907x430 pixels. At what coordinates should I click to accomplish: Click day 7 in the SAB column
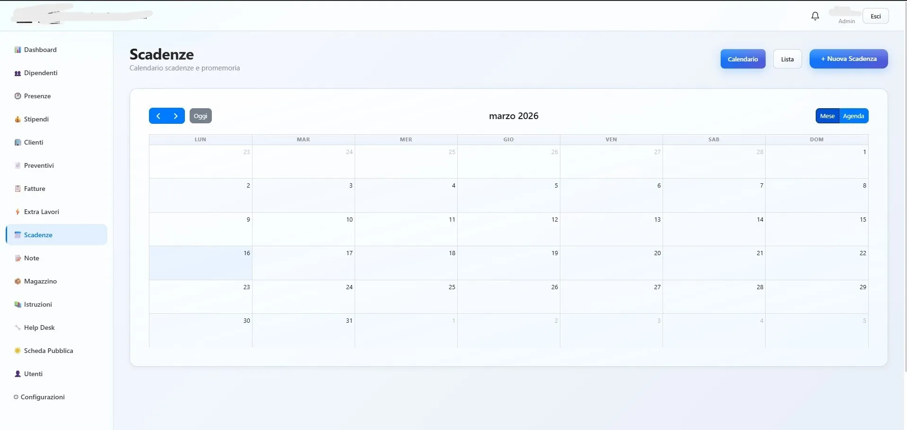[714, 196]
